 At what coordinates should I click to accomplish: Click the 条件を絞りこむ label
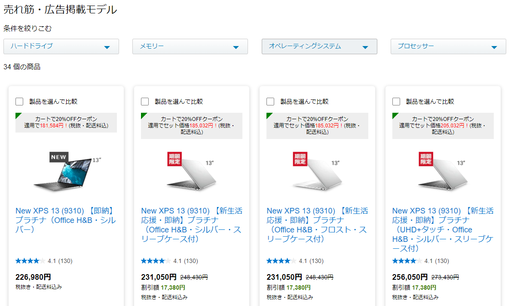(x=28, y=28)
